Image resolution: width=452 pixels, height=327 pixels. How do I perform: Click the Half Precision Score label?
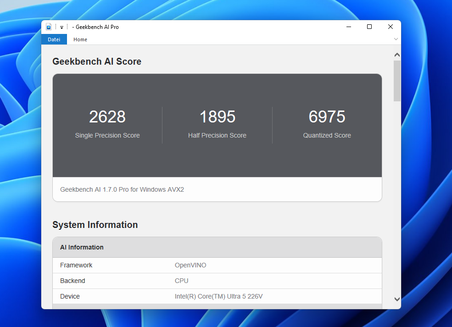click(218, 135)
